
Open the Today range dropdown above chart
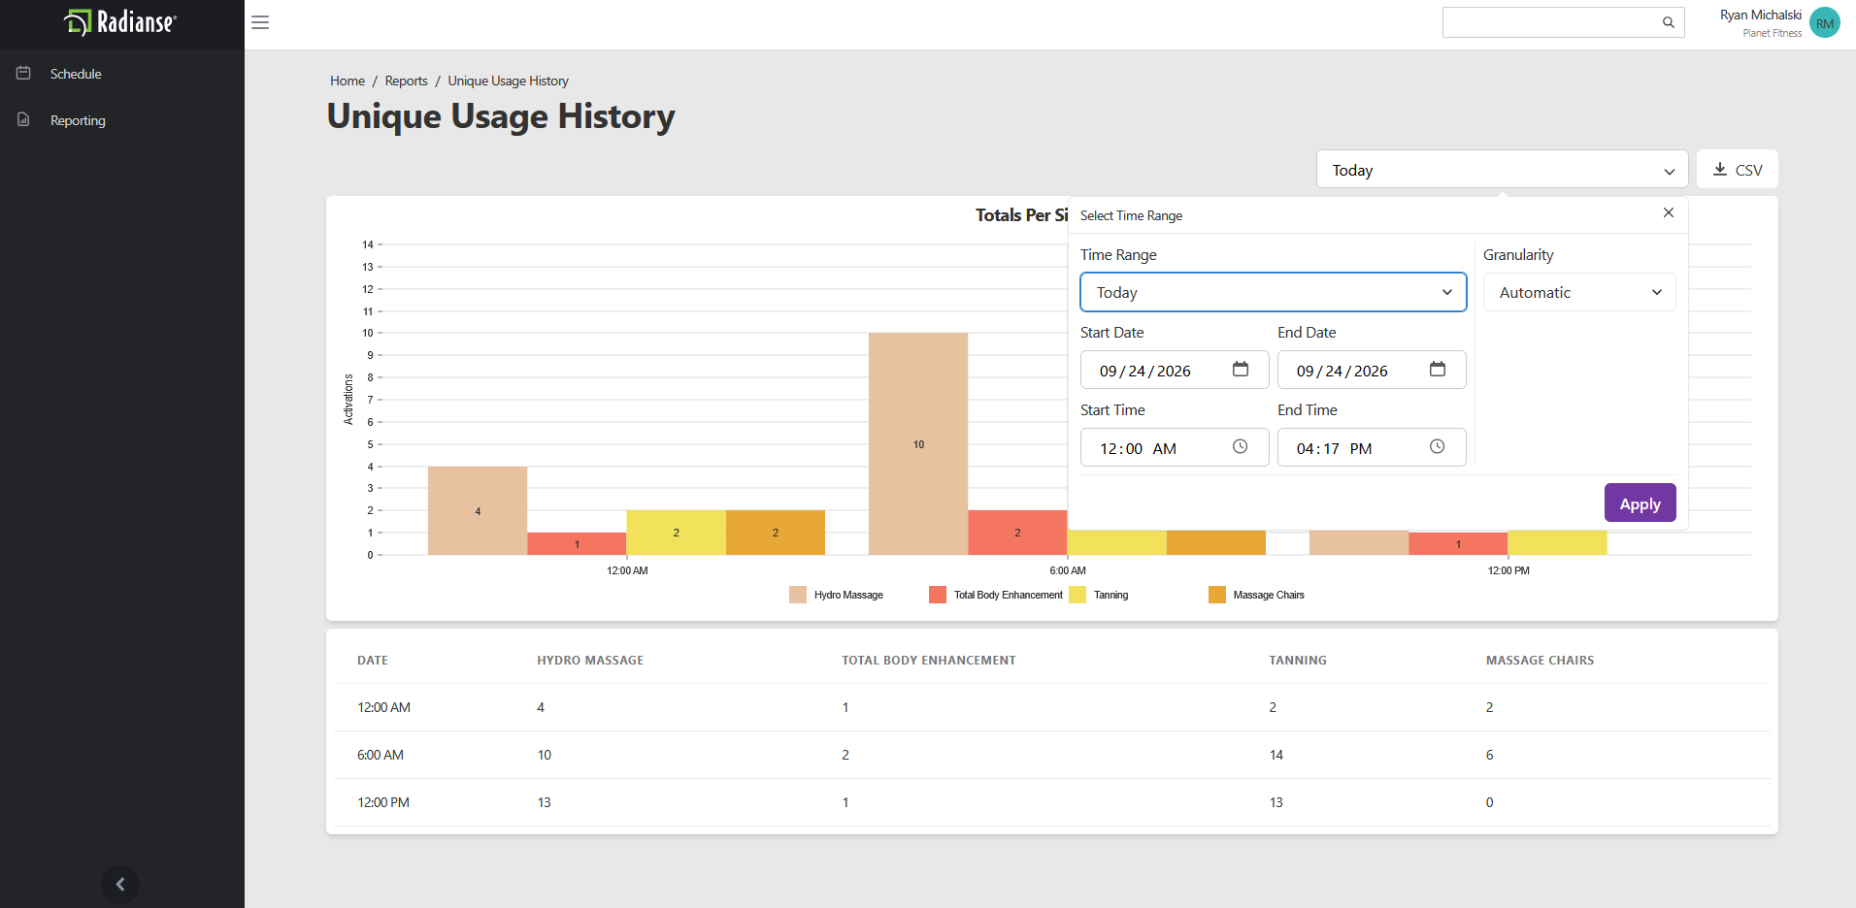coord(1503,170)
